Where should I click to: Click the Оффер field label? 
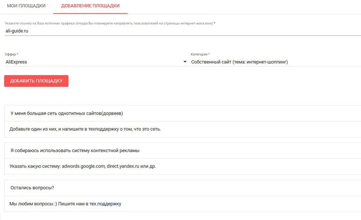coord(11,55)
